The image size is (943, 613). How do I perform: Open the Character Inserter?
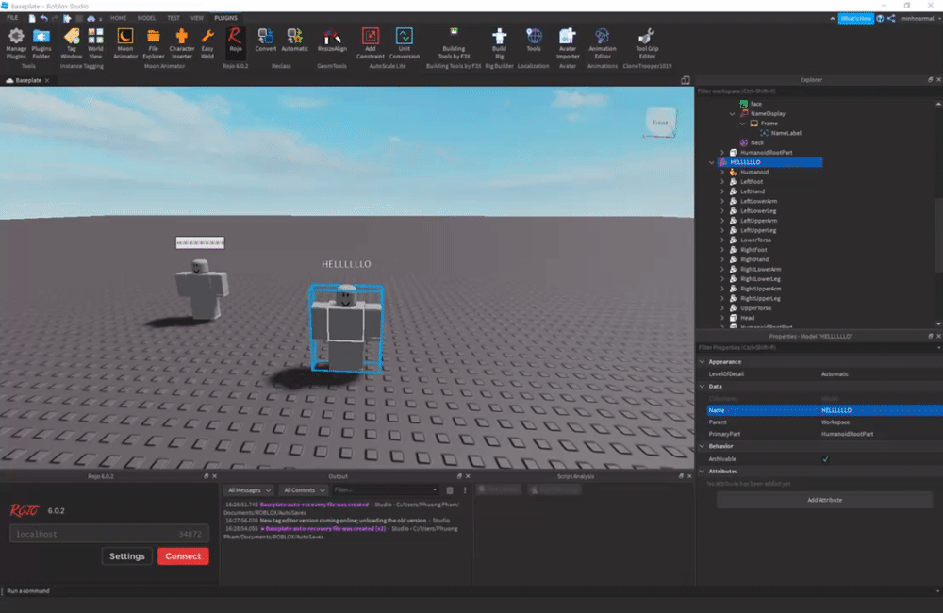pyautogui.click(x=182, y=43)
